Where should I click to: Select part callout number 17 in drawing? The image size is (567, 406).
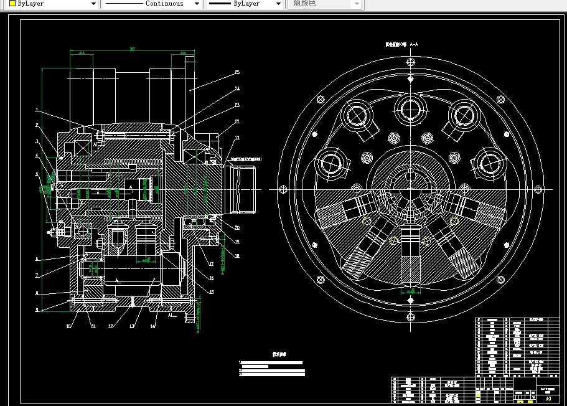[212, 264]
